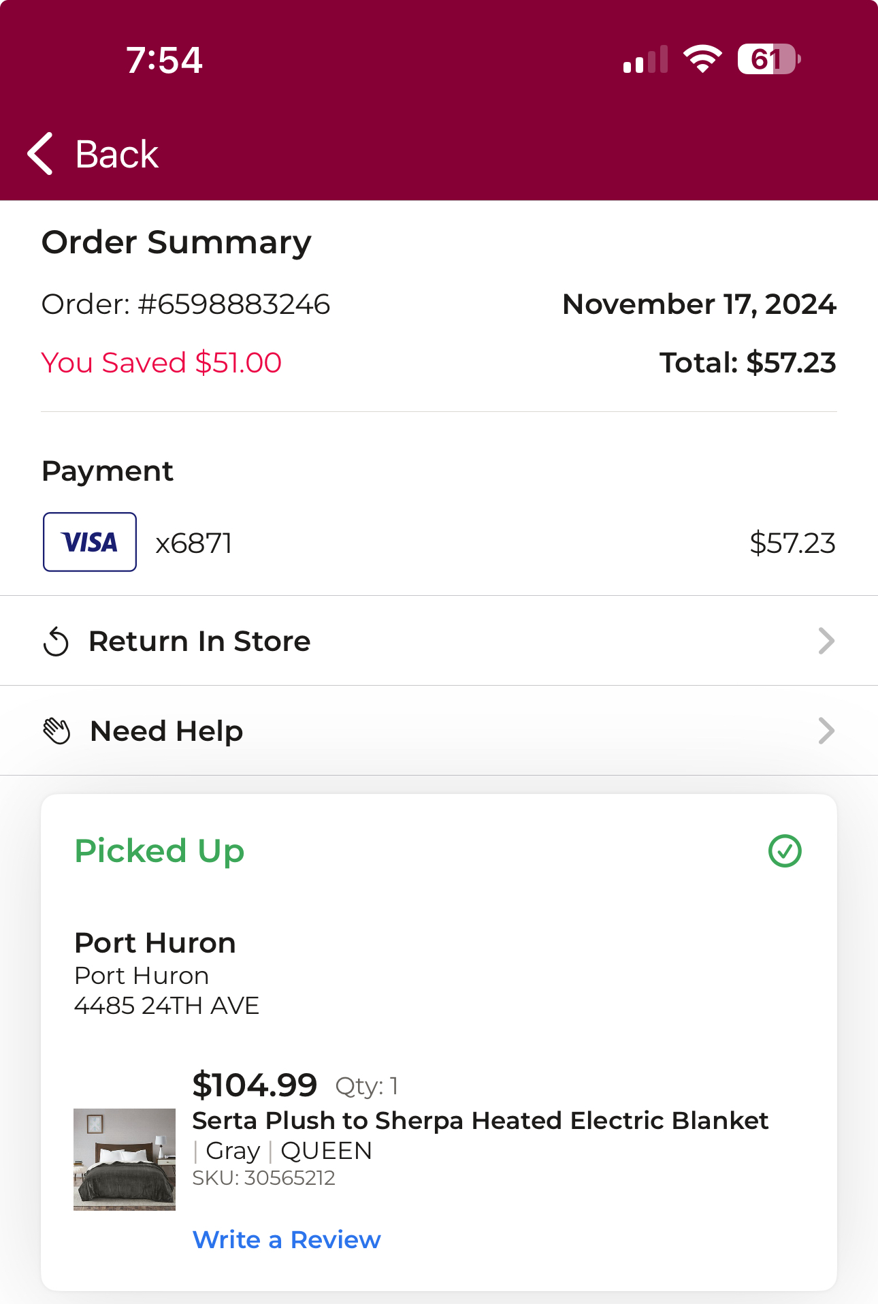Expand Return In Store with right chevron

click(x=826, y=641)
